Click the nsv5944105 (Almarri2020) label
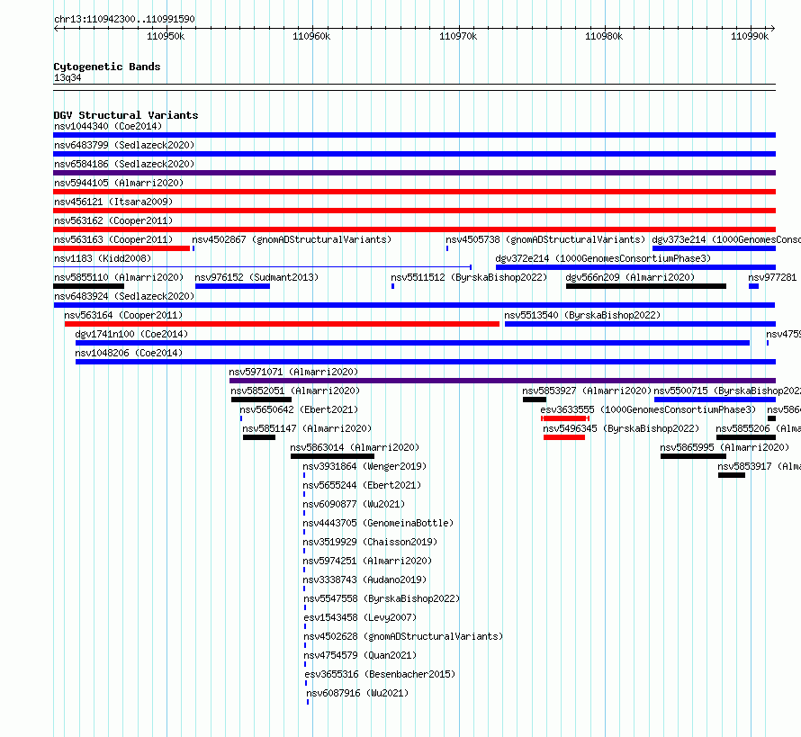 (119, 183)
